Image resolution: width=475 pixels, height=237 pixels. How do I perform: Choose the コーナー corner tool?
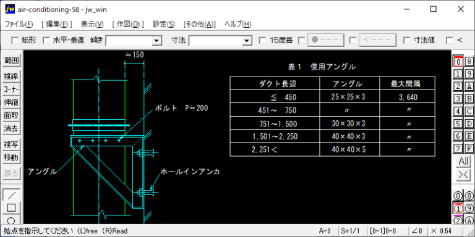(x=12, y=89)
